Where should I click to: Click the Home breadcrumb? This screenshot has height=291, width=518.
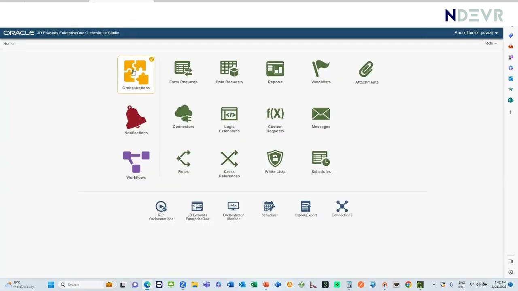[x=8, y=44]
